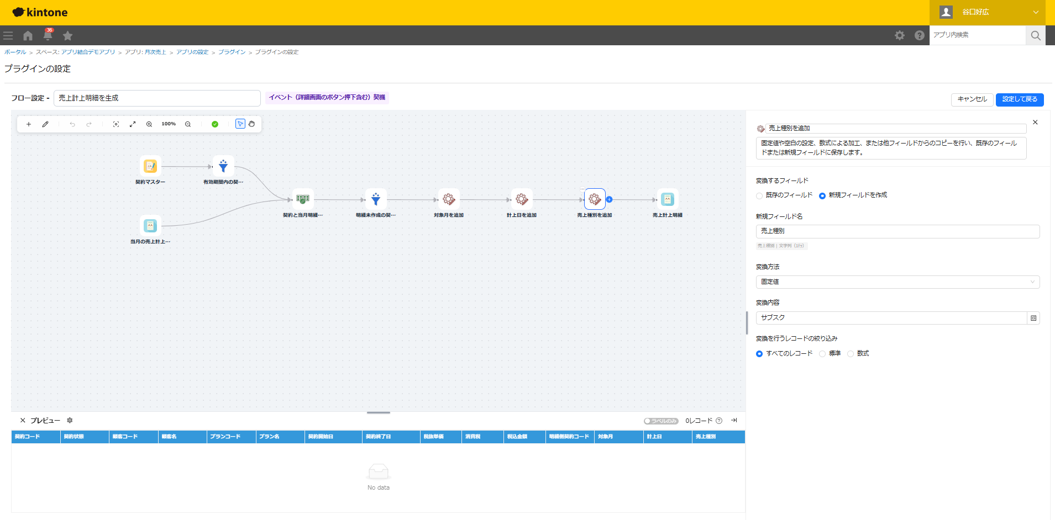Click the 新規フィールド名 input field
The height and width of the screenshot is (520, 1055).
[x=897, y=231]
